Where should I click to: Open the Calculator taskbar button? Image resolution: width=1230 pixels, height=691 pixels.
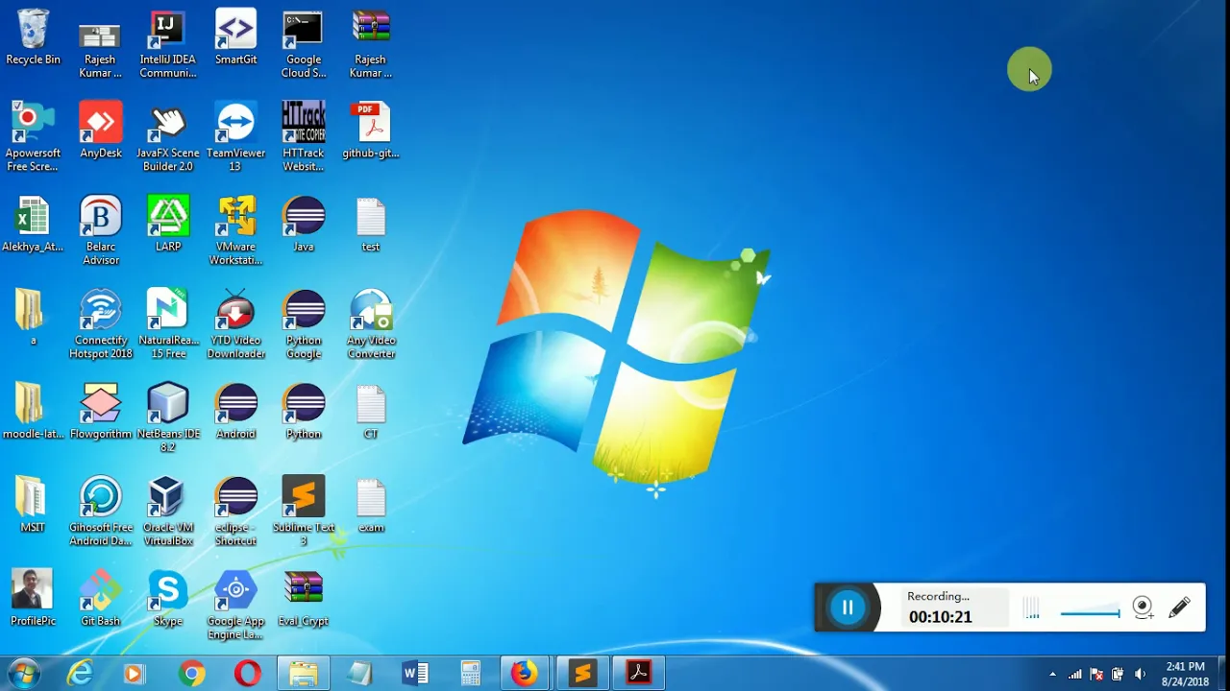click(x=471, y=674)
